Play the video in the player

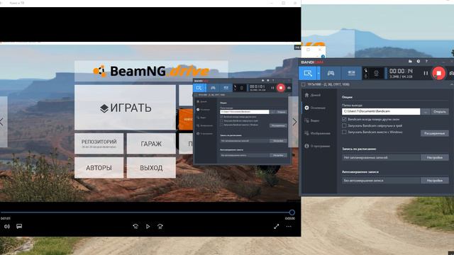point(148,227)
